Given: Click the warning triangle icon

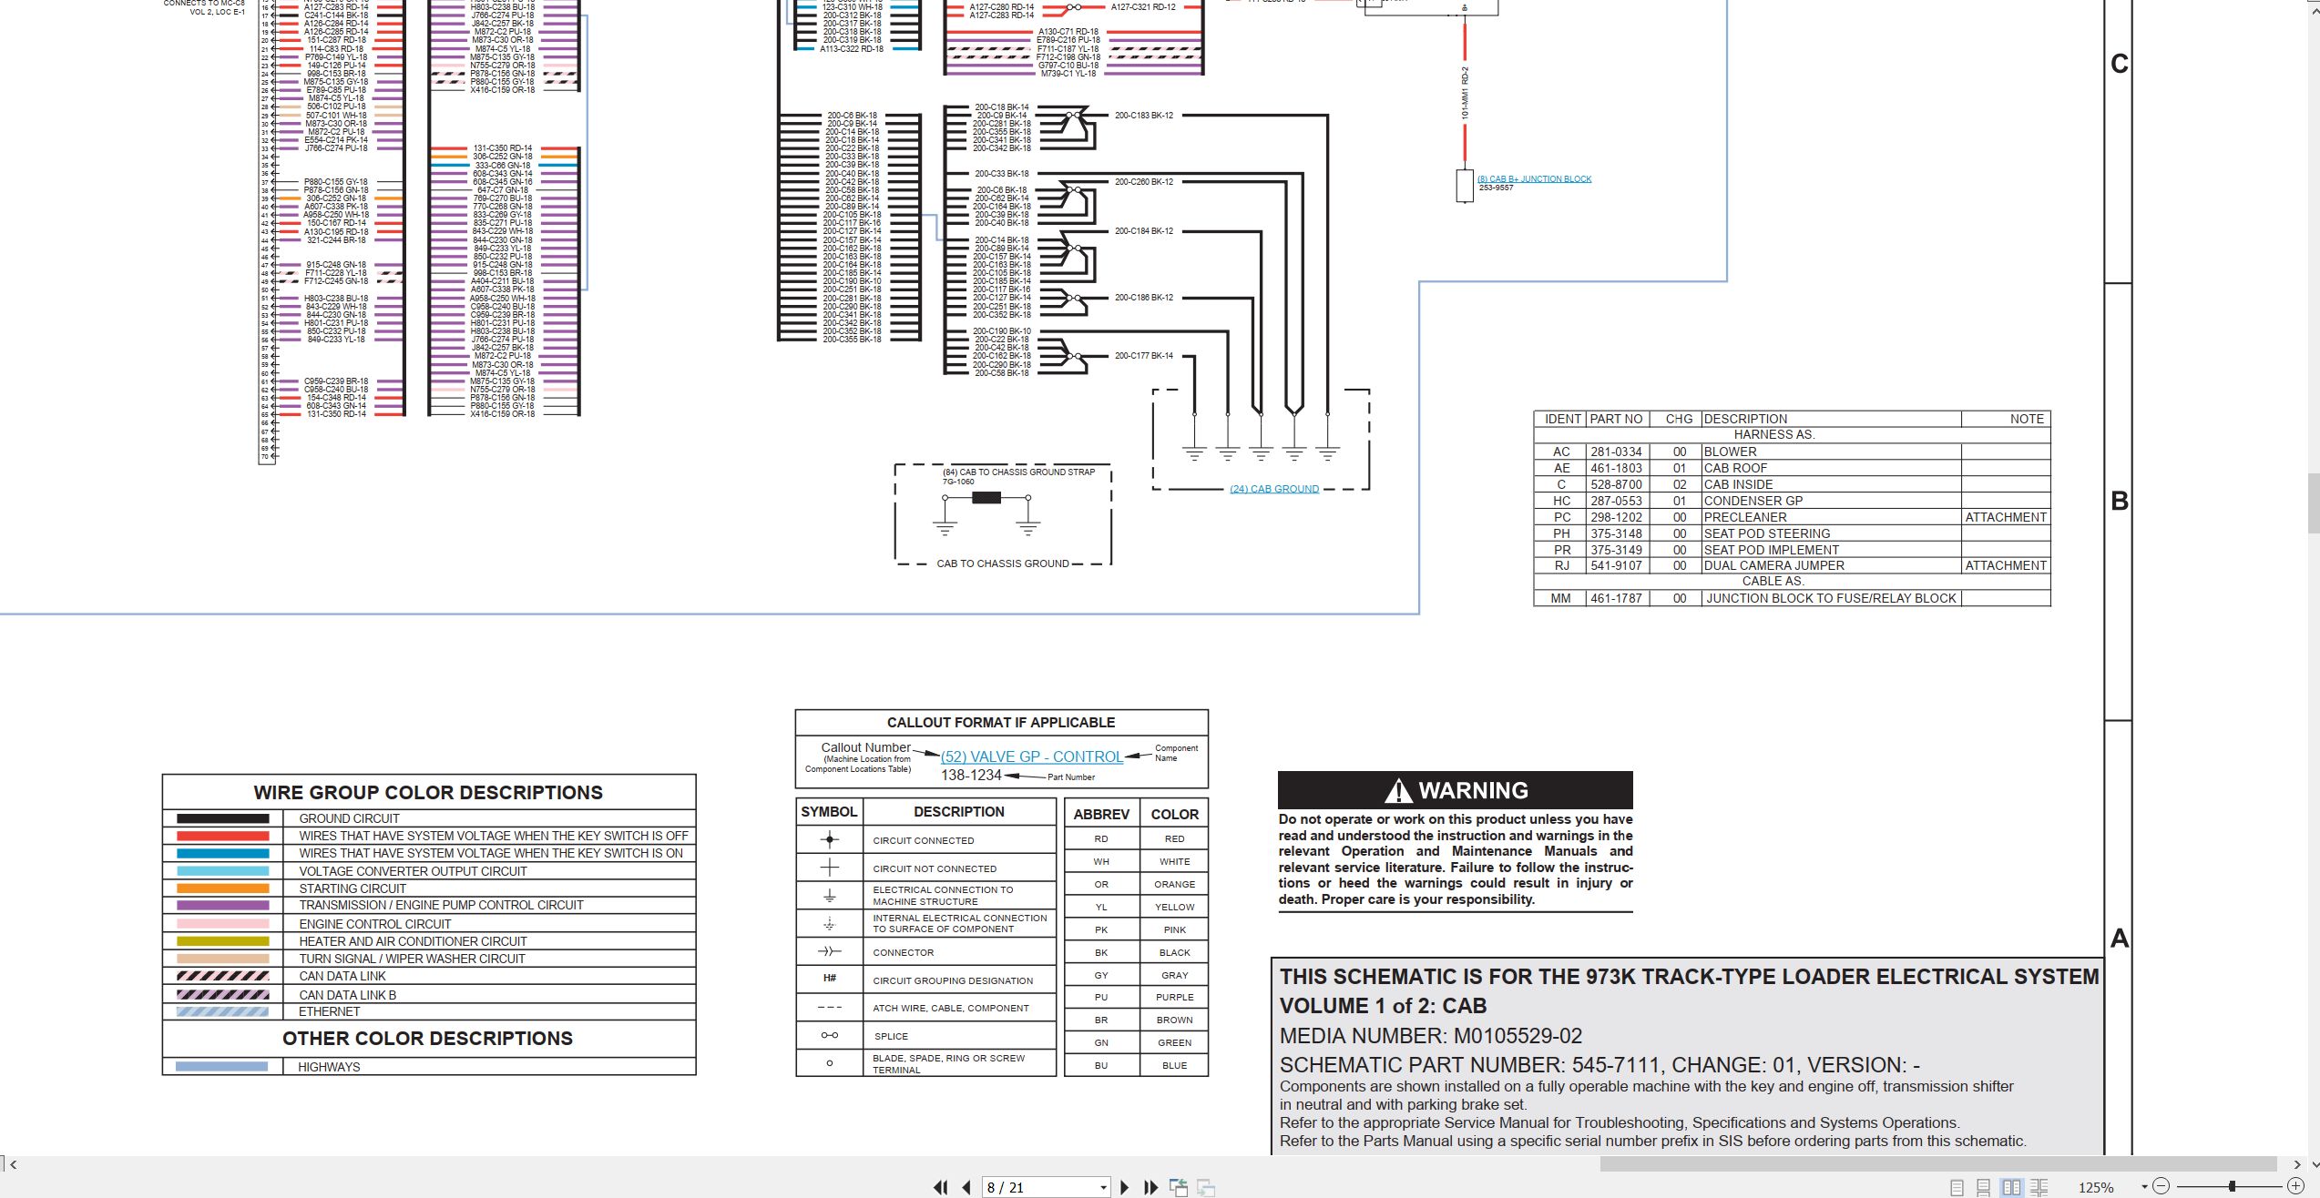Looking at the screenshot, I should coord(1398,791).
